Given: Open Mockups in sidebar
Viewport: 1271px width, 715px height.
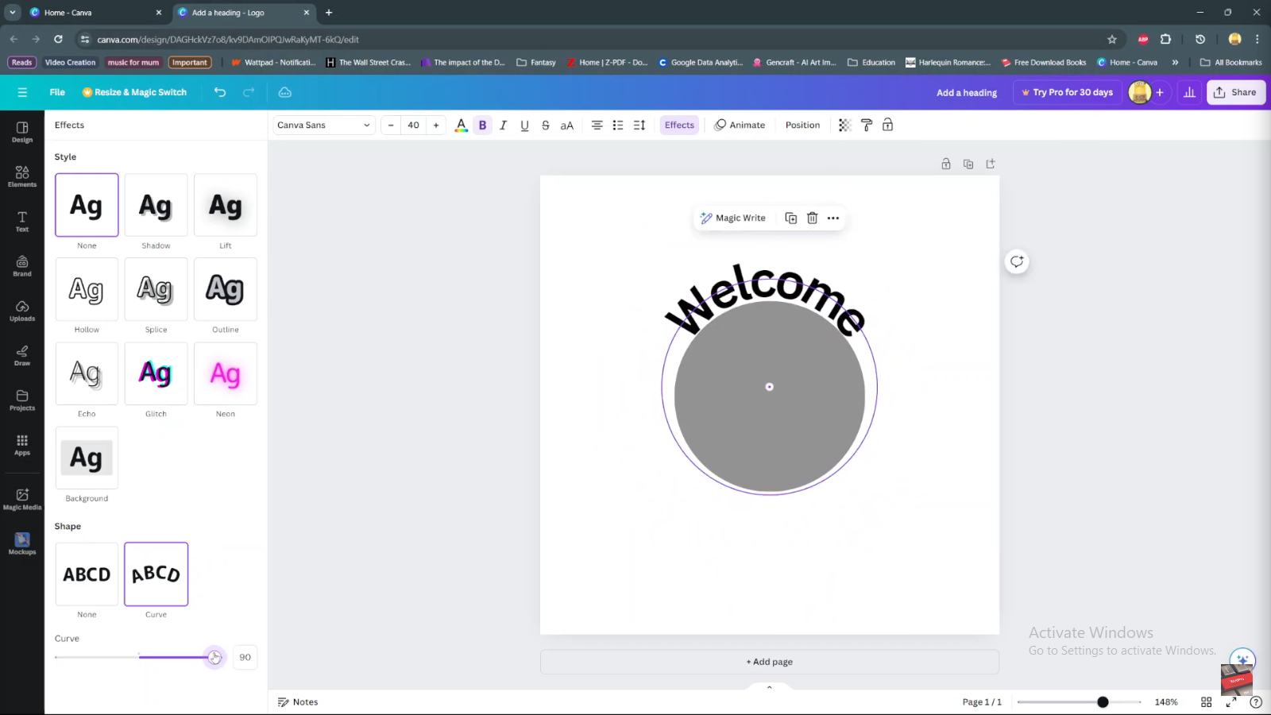Looking at the screenshot, I should (22, 544).
